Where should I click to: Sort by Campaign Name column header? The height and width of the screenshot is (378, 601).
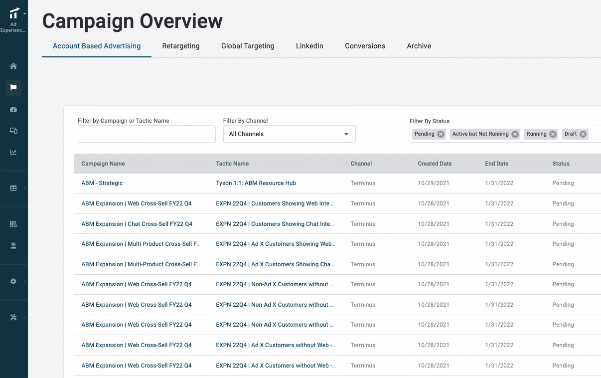point(103,164)
